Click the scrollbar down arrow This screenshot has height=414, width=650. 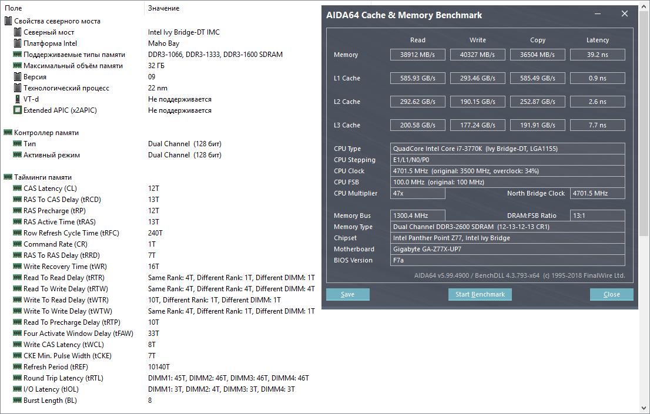click(644, 409)
